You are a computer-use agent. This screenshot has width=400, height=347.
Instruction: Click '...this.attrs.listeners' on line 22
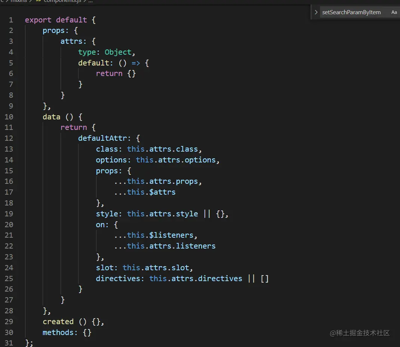164,246
